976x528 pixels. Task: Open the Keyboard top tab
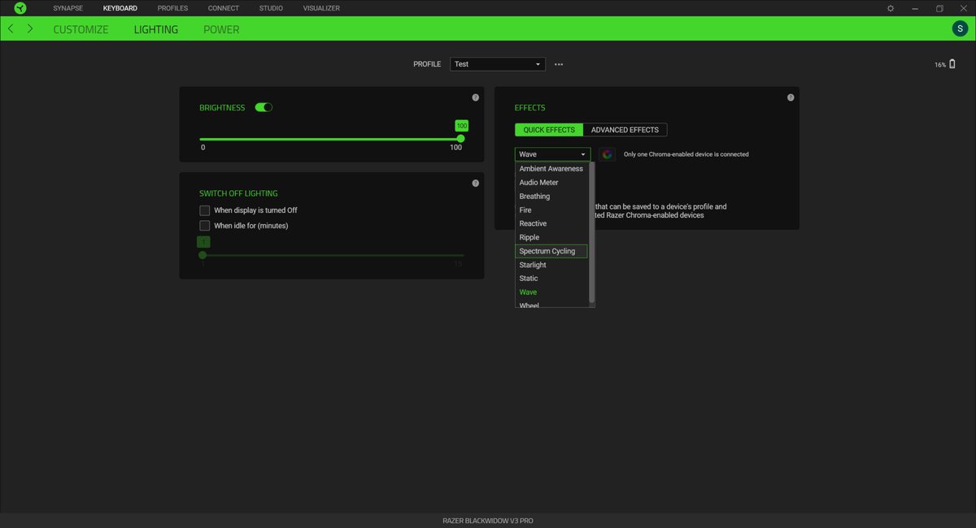120,8
